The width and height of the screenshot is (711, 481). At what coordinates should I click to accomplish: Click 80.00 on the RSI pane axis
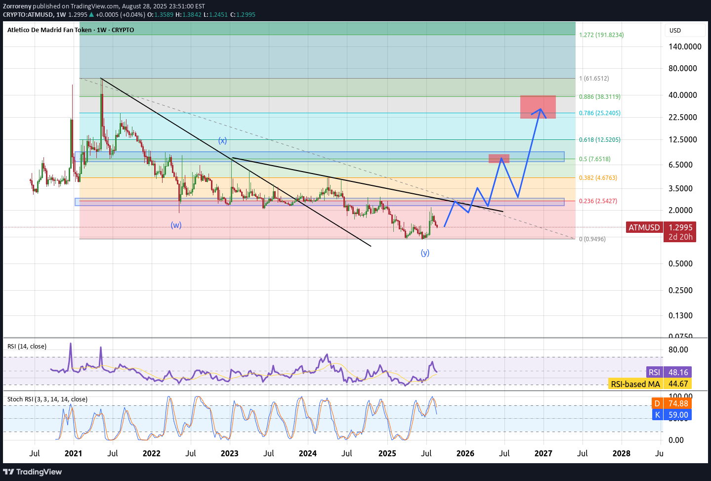(678, 350)
